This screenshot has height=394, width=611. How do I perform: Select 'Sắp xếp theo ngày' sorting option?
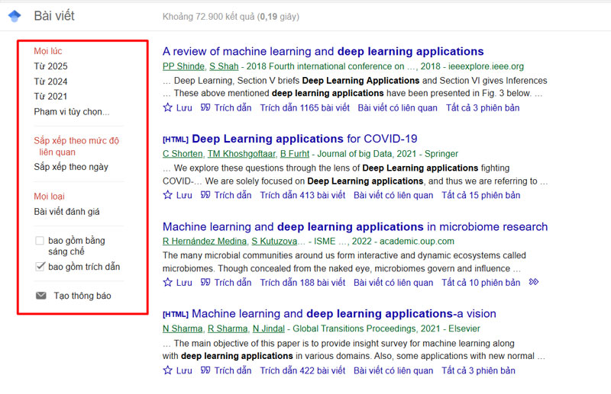(x=71, y=167)
